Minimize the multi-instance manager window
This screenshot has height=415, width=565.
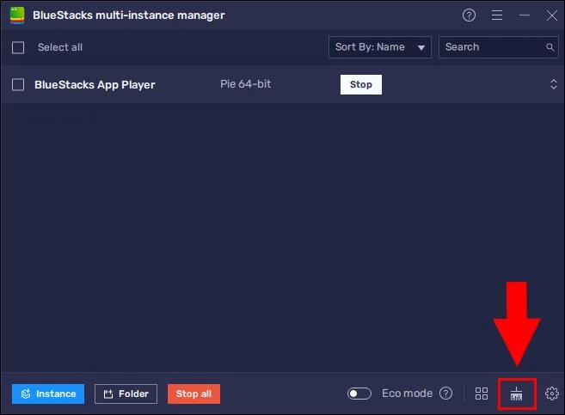pyautogui.click(x=525, y=15)
